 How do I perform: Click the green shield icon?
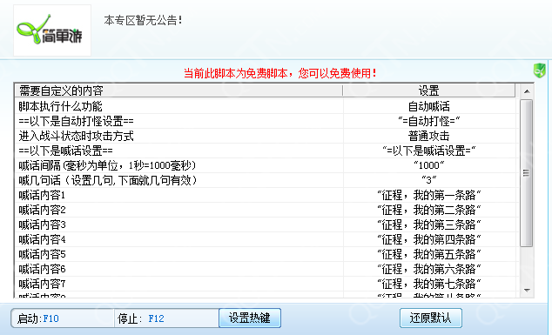coord(539,70)
